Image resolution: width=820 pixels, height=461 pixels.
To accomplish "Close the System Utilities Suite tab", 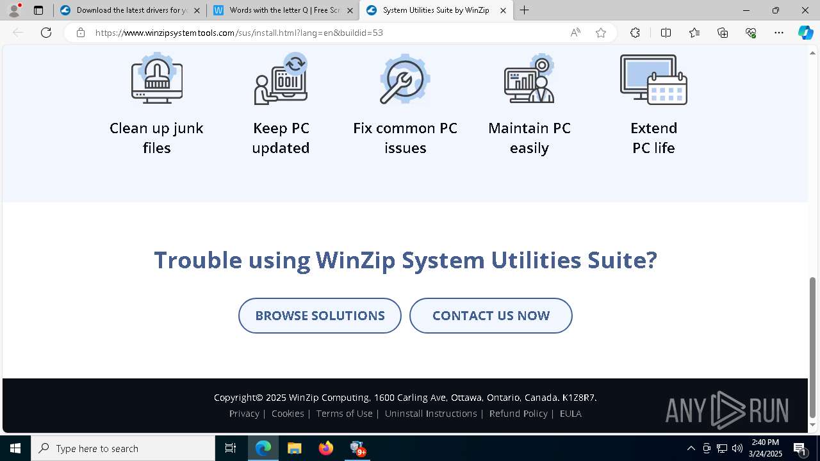I will (x=503, y=10).
